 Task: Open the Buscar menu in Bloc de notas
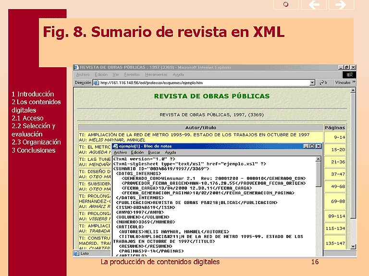[x=154, y=152]
